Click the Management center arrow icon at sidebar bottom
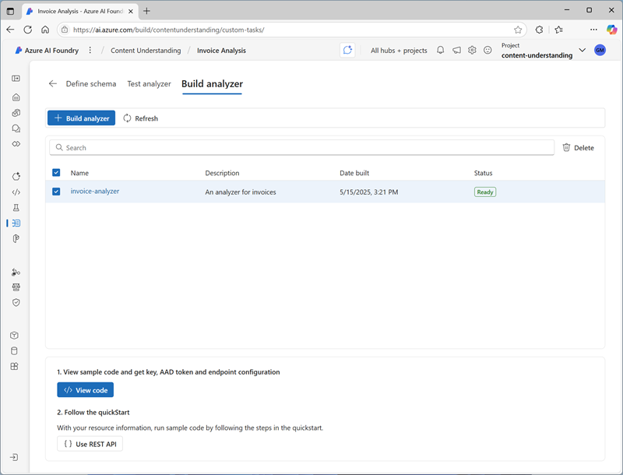This screenshot has width=623, height=475. (14, 458)
